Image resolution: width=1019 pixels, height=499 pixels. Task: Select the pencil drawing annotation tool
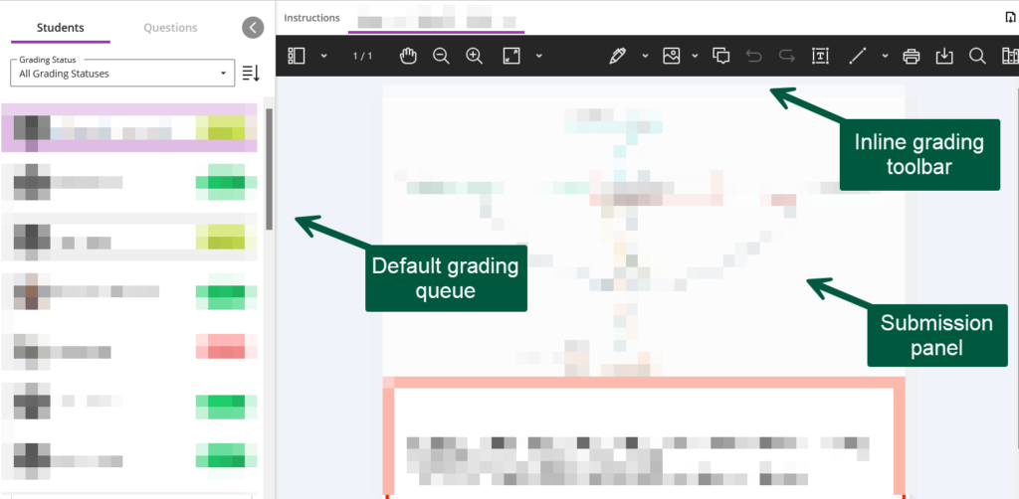[x=617, y=56]
